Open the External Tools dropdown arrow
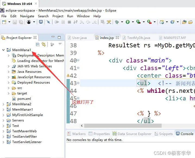 pos(155,22)
